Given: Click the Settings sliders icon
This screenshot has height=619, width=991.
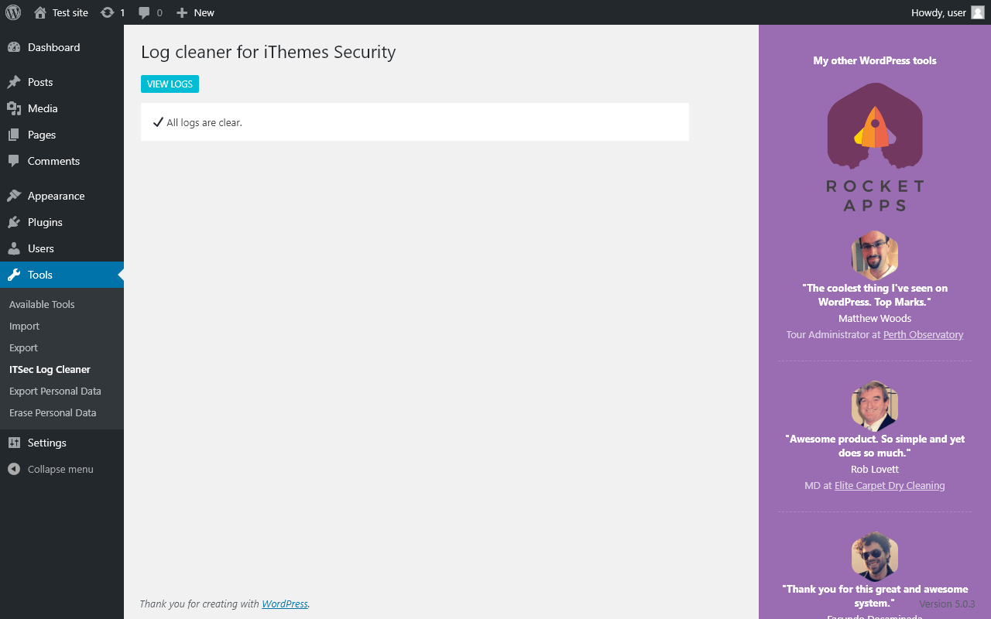Looking at the screenshot, I should (14, 443).
